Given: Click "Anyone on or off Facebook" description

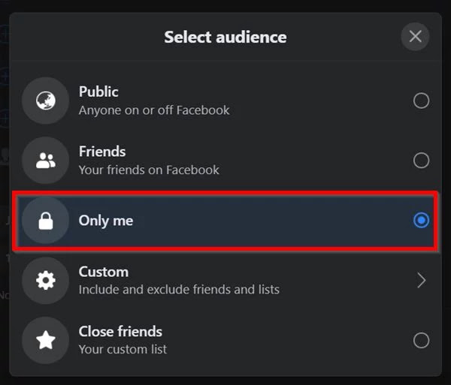Looking at the screenshot, I should click(x=154, y=110).
